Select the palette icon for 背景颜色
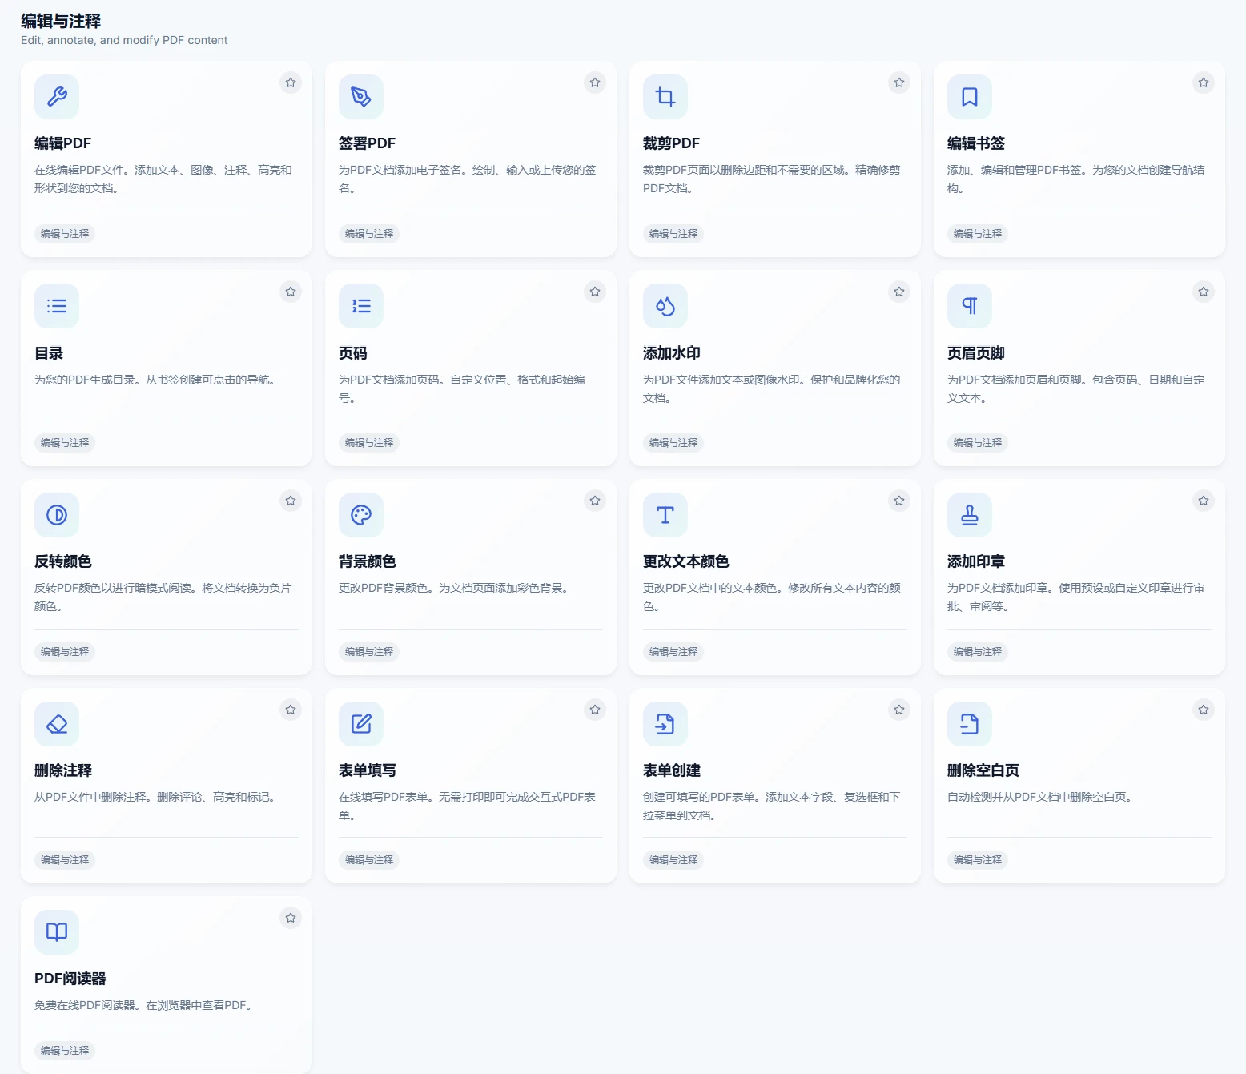This screenshot has height=1074, width=1246. coord(361,515)
